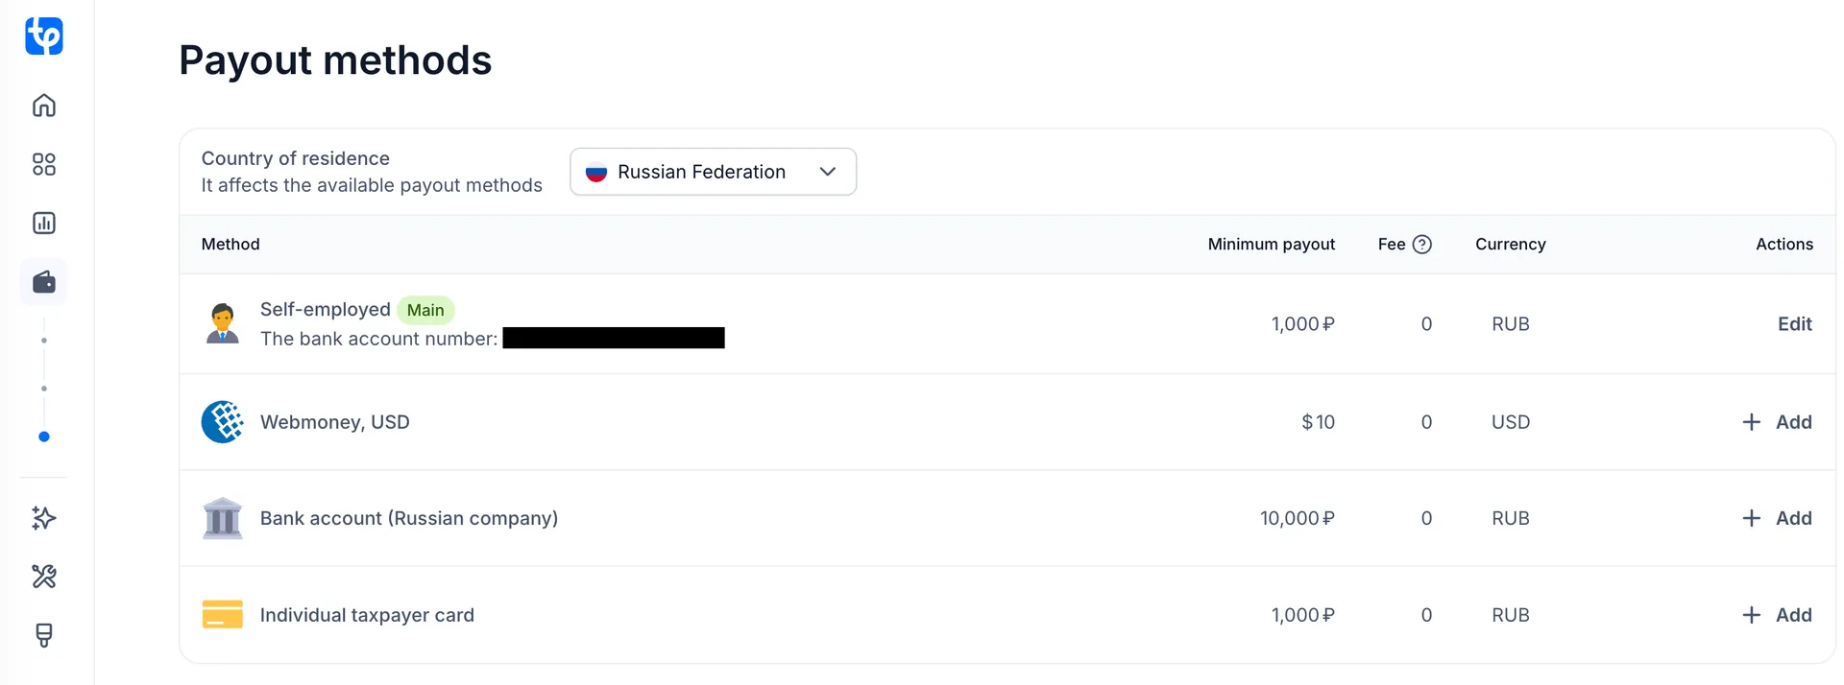Viewport: 1844px width, 685px height.
Task: Select the wallet finance icon in sidebar
Action: (x=44, y=282)
